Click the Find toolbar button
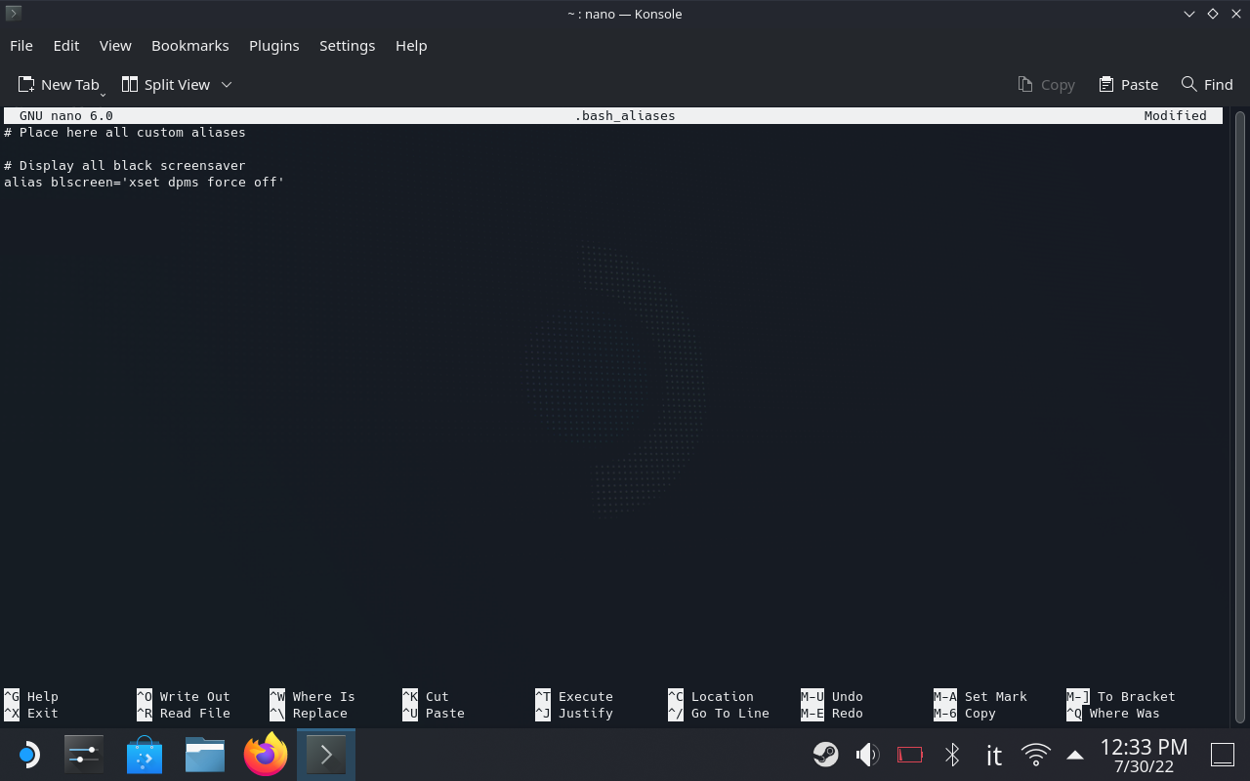This screenshot has height=781, width=1250. pyautogui.click(x=1207, y=85)
